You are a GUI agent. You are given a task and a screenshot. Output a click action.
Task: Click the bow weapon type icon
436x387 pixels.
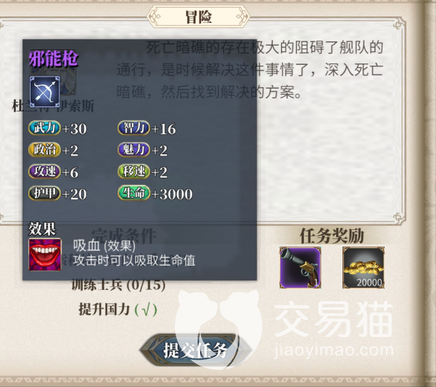45,92
